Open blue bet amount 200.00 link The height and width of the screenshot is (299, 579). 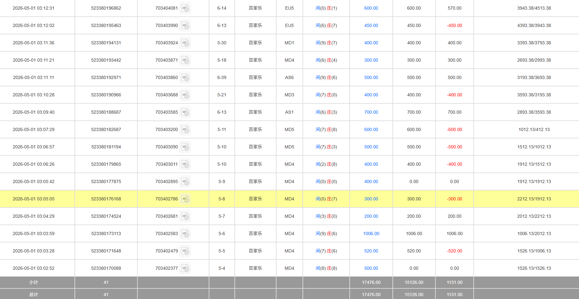371,216
